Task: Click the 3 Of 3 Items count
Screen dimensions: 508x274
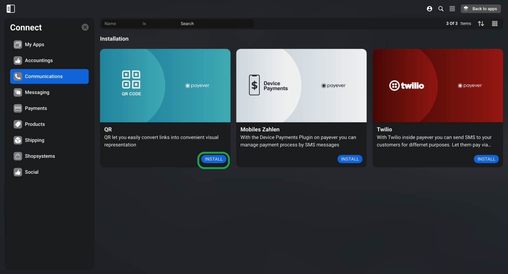Action: point(458,23)
